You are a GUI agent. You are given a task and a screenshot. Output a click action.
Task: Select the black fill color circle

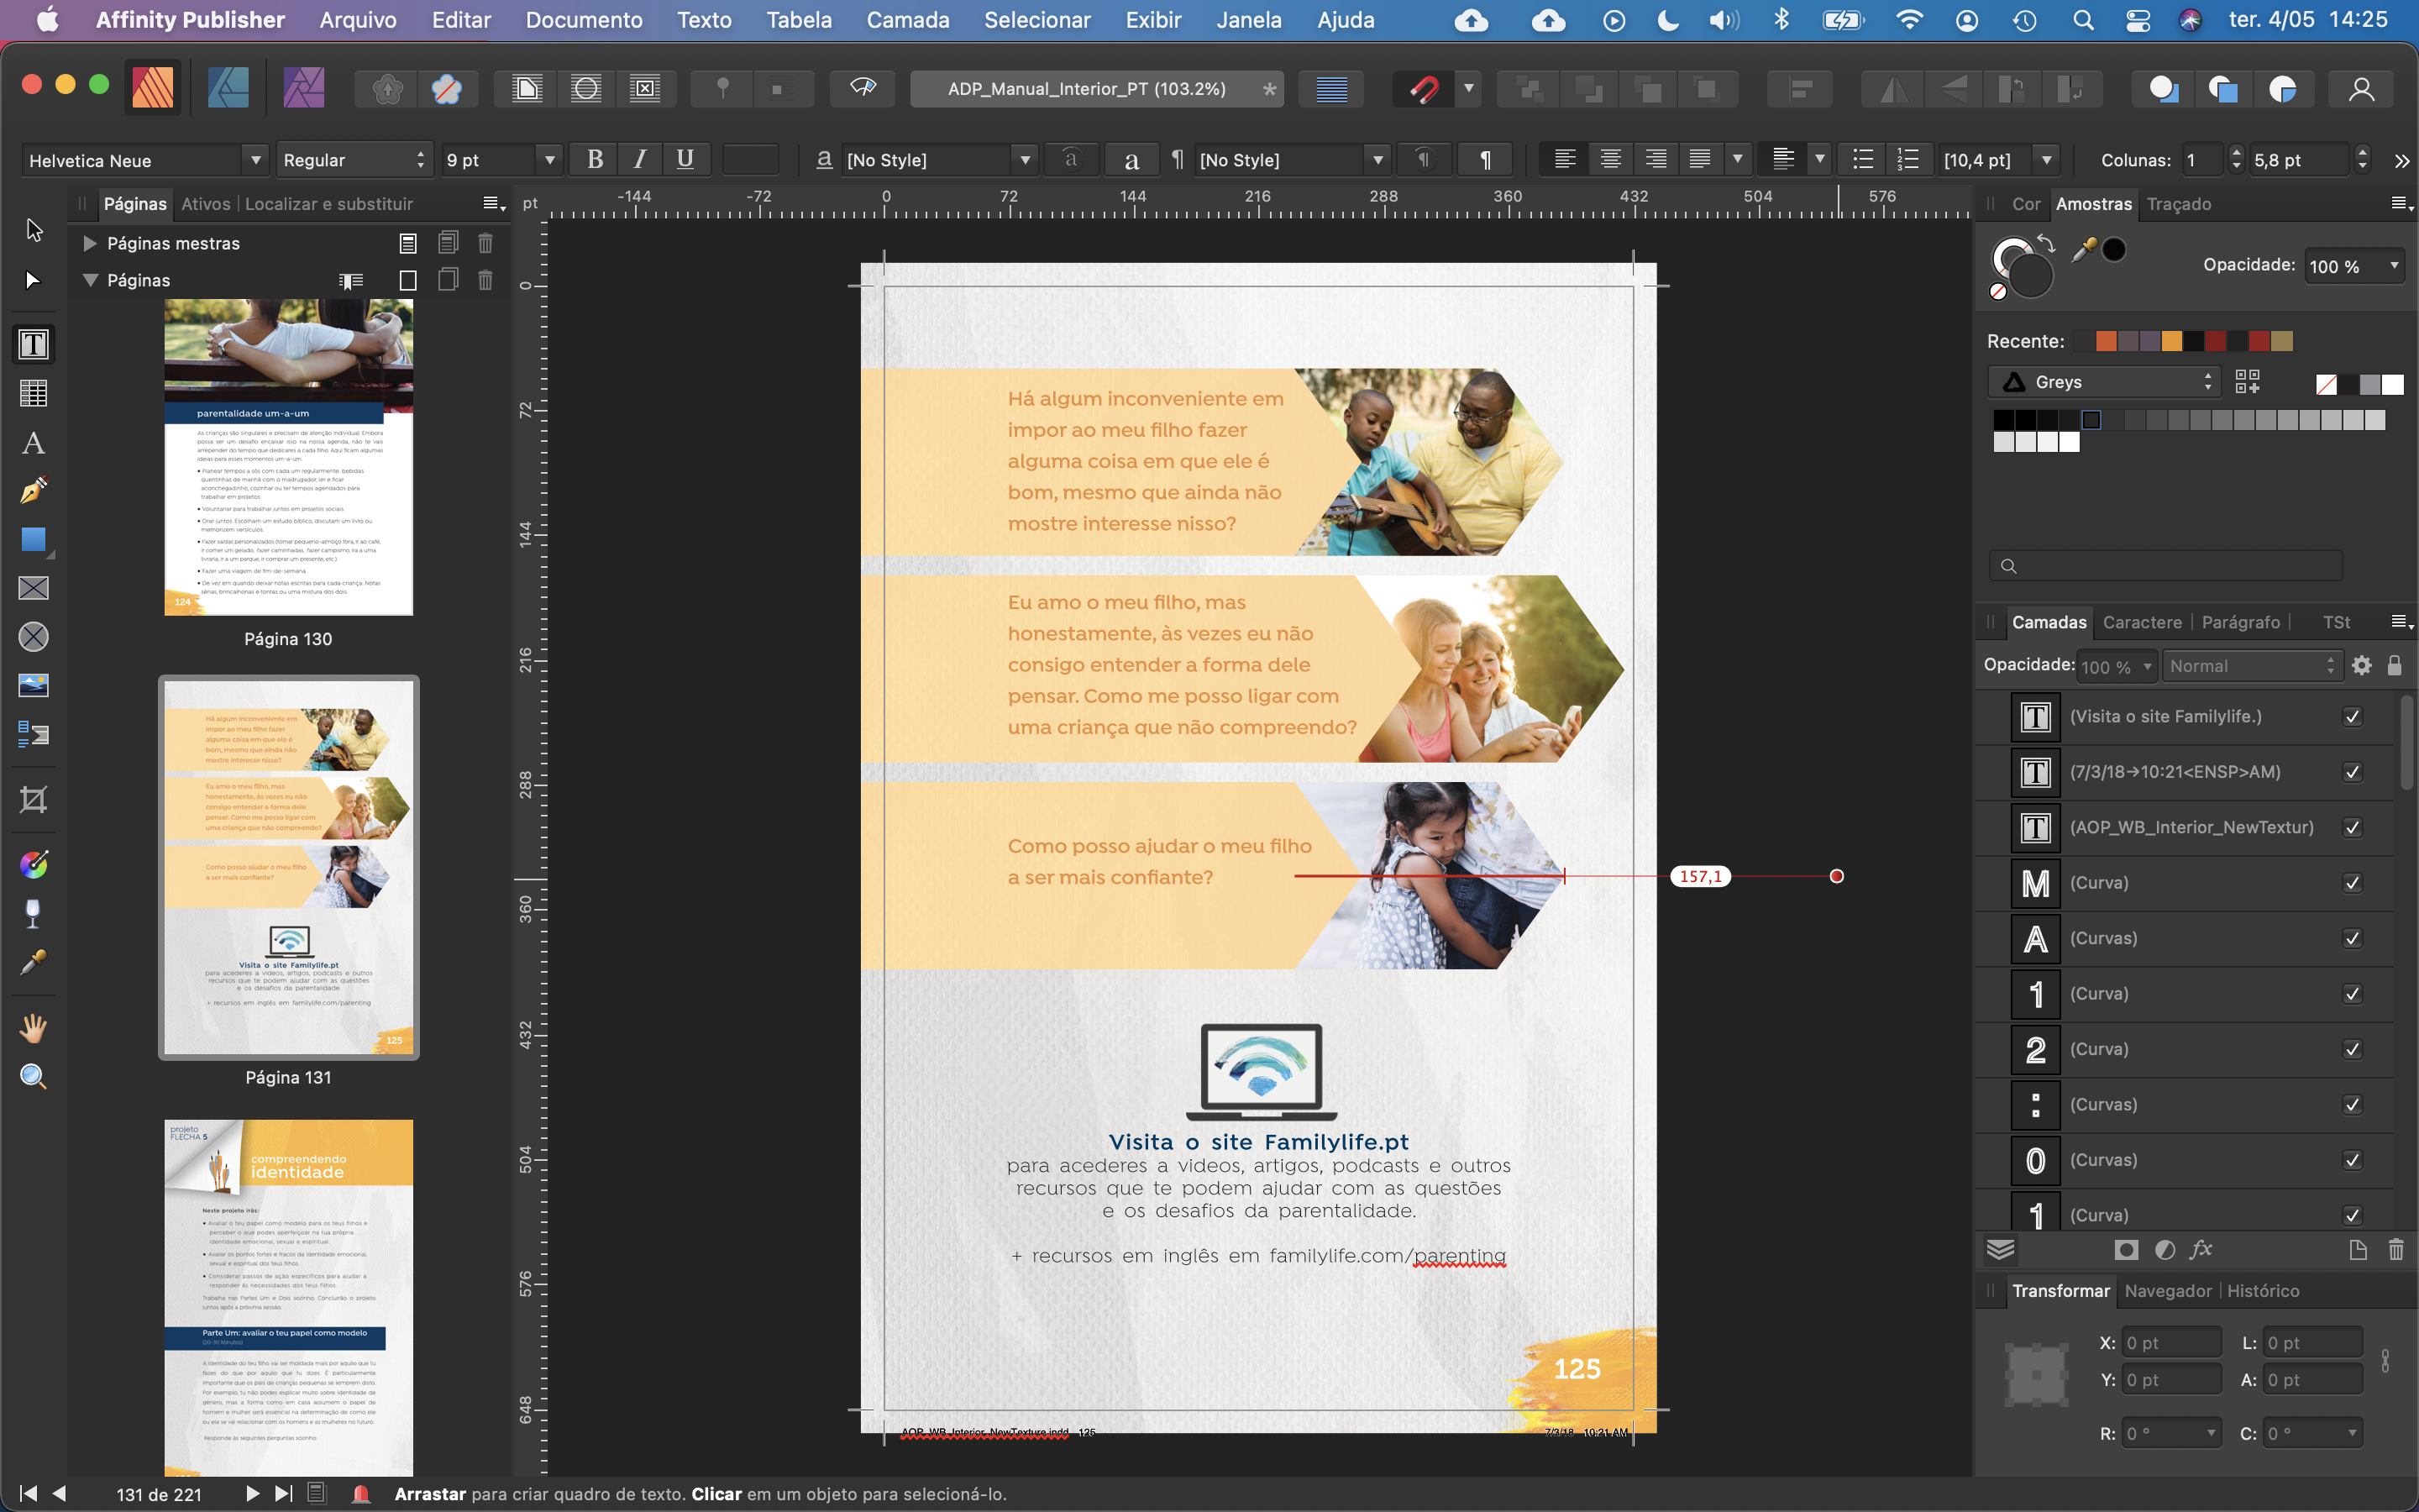click(2114, 250)
